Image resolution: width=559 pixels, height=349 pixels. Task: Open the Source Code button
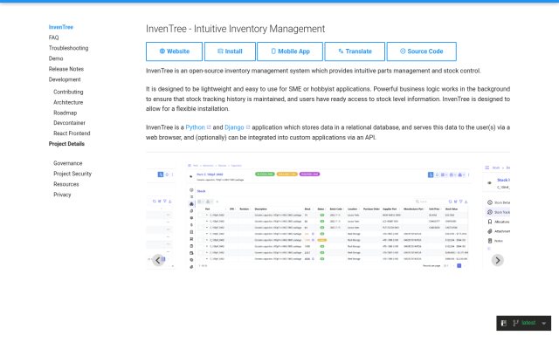(421, 51)
